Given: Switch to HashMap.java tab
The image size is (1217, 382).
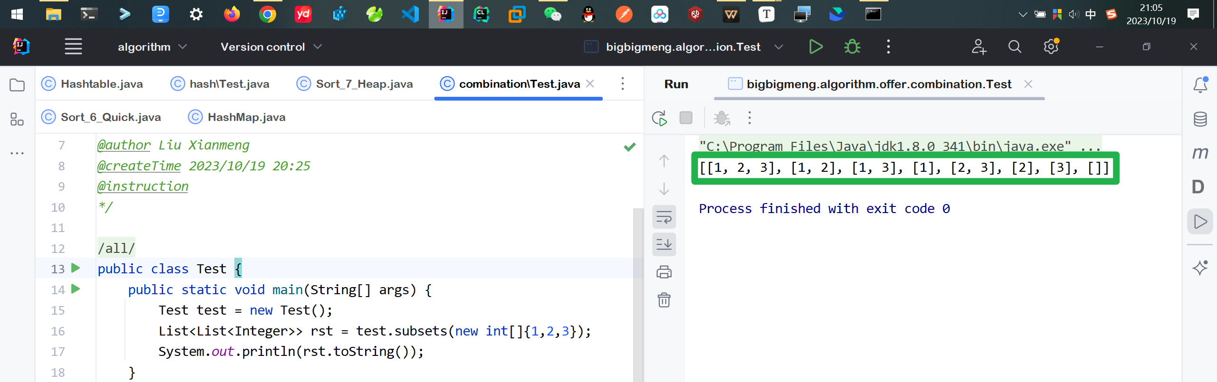Looking at the screenshot, I should coord(237,117).
